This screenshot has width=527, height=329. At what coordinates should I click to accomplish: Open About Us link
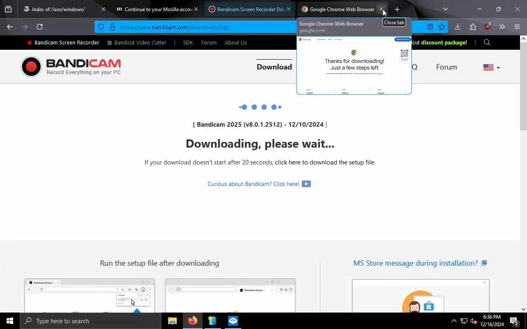[236, 42]
